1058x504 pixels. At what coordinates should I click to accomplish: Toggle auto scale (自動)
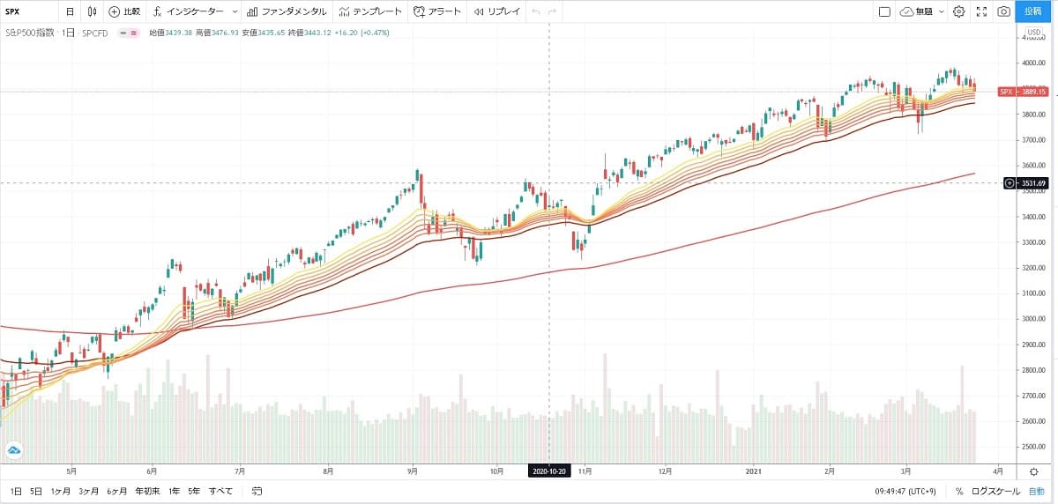point(1037,491)
